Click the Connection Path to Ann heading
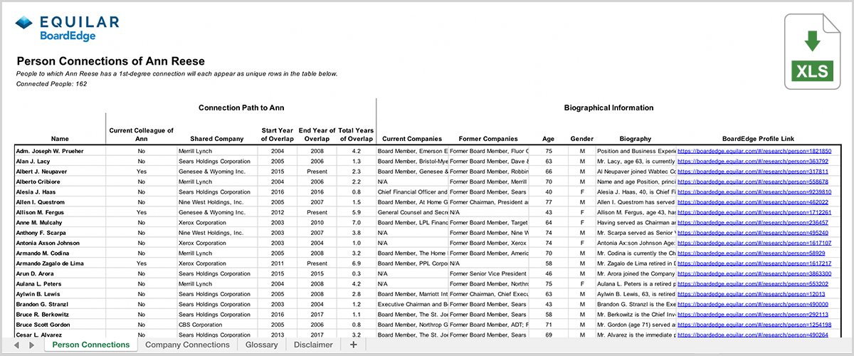 tap(241, 108)
